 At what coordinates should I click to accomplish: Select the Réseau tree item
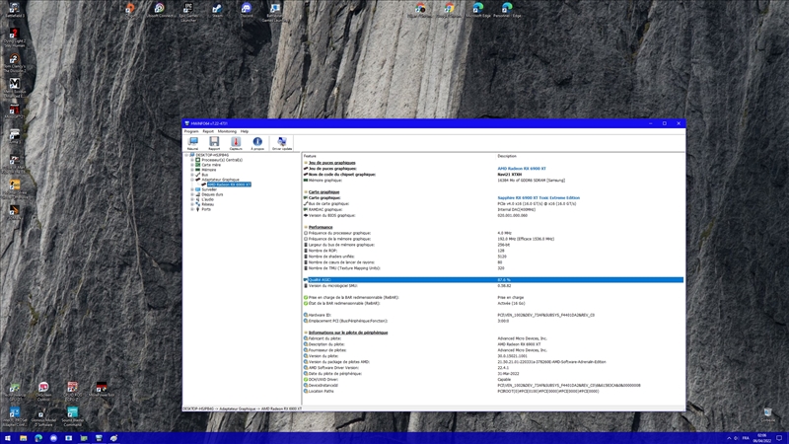pos(208,204)
